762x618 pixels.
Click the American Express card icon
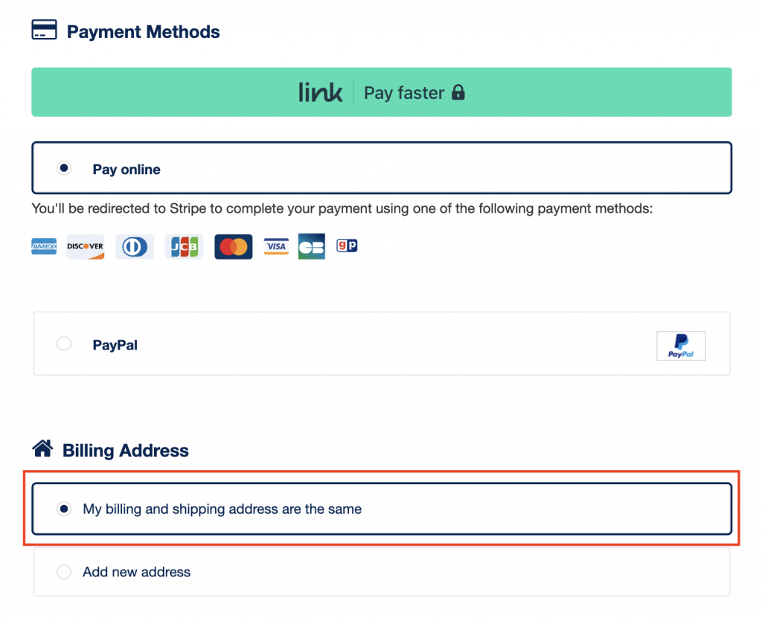point(44,246)
